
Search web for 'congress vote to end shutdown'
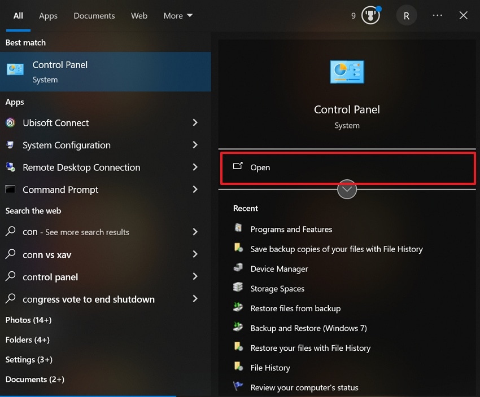(89, 299)
